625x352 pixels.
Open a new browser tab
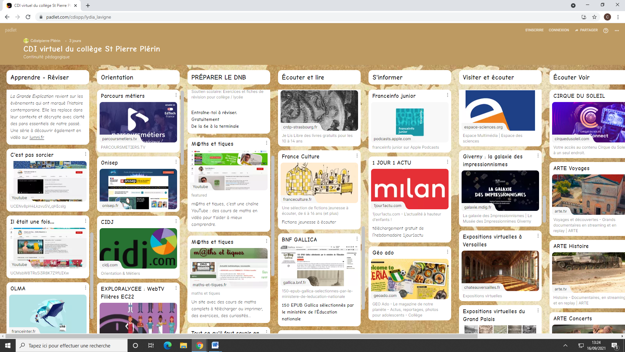(88, 6)
